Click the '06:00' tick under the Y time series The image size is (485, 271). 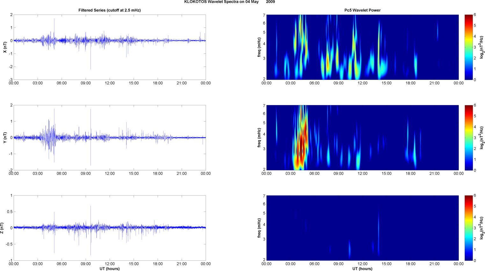pyautogui.click(x=62, y=174)
